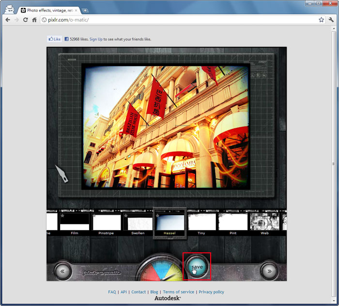Open the Contact footer link

pyautogui.click(x=139, y=292)
